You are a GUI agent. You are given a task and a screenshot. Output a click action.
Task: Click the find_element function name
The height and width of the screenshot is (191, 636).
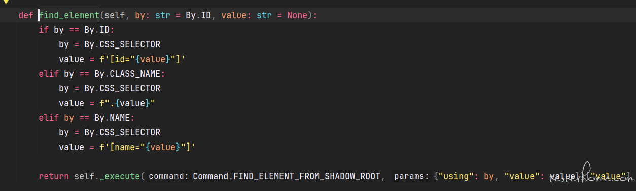pos(69,15)
